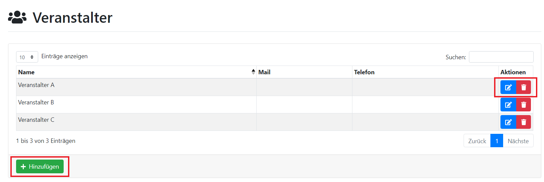544x182 pixels.
Task: Click the Telefon column header
Action: [x=364, y=72]
